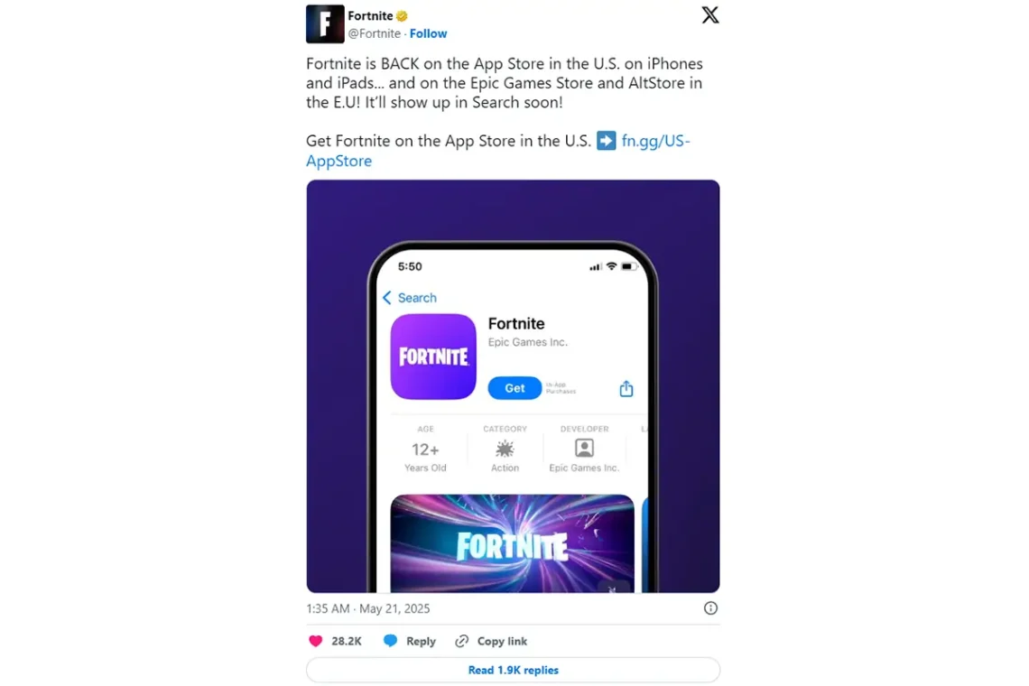
Task: Click the developer profile icon
Action: point(584,448)
